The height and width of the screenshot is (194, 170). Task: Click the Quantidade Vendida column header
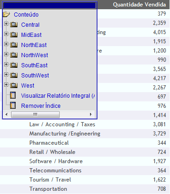pos(139,5)
